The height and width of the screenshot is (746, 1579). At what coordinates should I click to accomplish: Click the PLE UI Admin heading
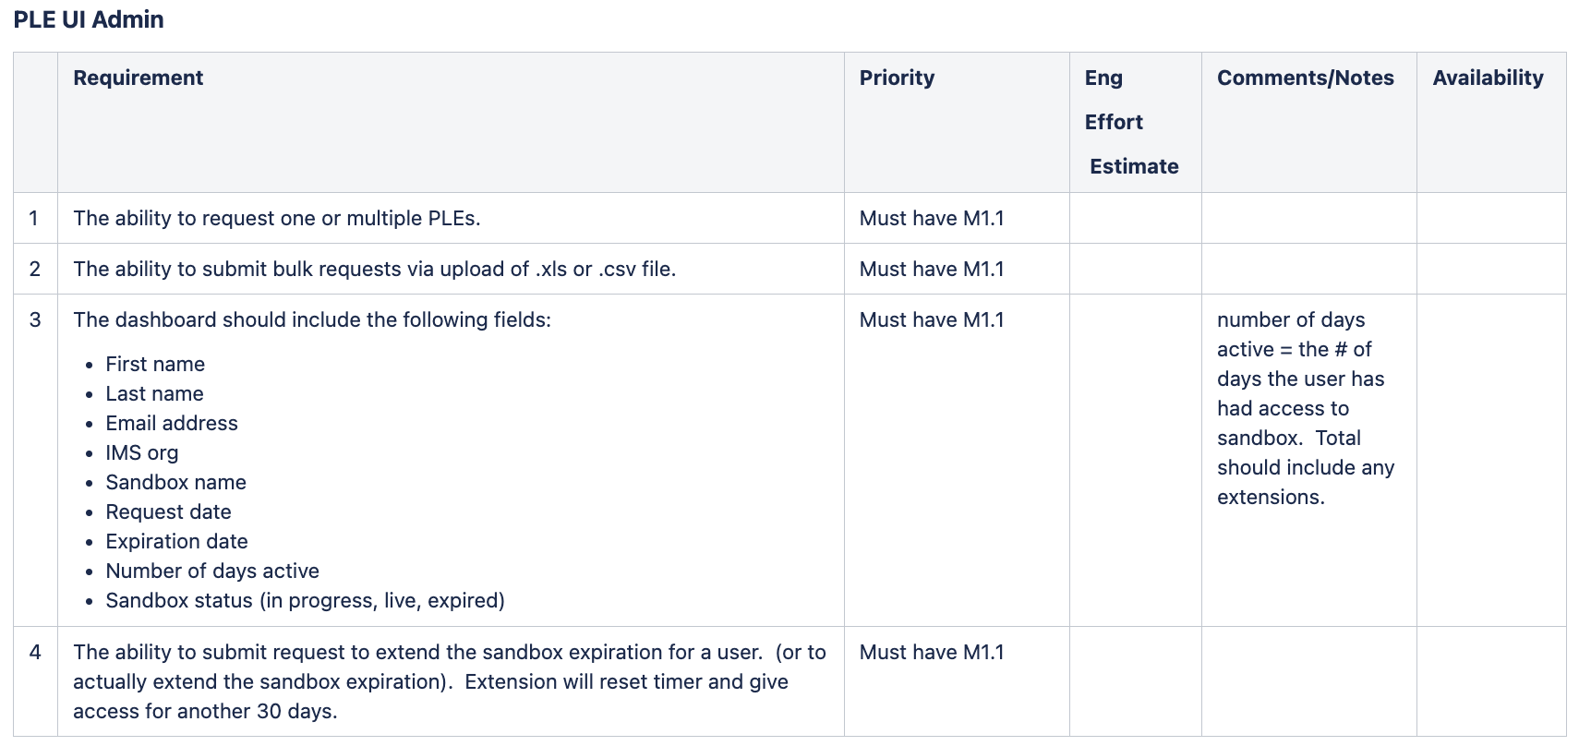(x=89, y=19)
